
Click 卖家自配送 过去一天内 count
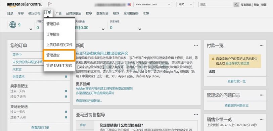point(66,91)
